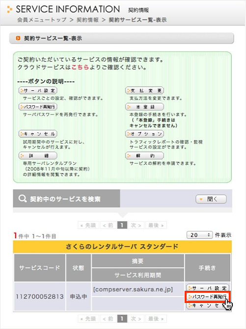Click the 手続き column header

pyautogui.click(x=208, y=268)
